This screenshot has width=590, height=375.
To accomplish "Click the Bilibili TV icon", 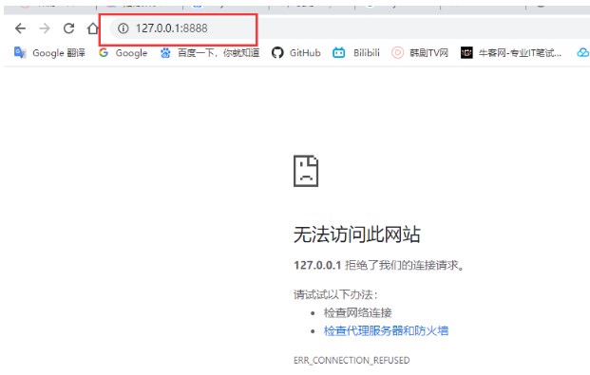I will tap(338, 52).
